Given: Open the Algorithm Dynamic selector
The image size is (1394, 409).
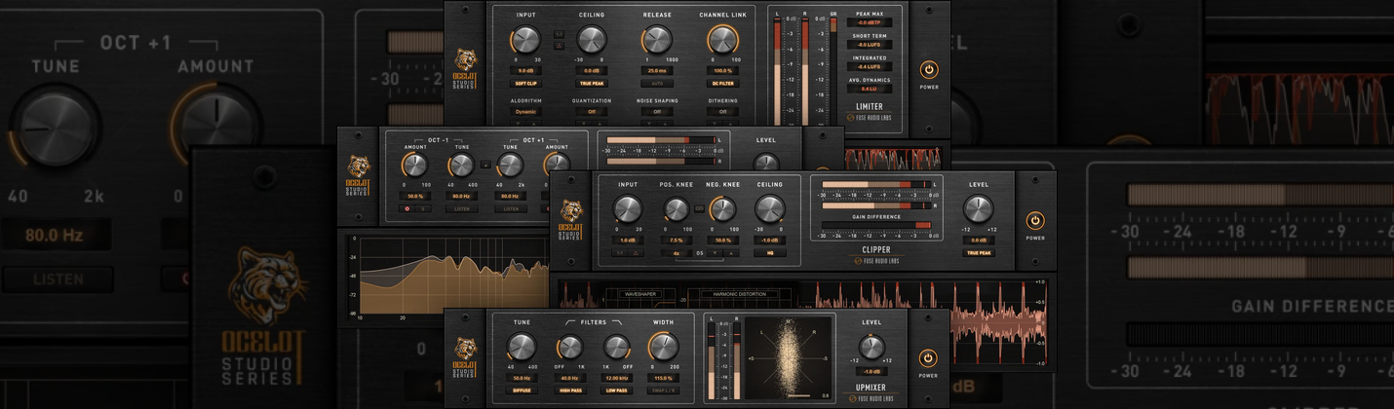Looking at the screenshot, I should click(525, 112).
